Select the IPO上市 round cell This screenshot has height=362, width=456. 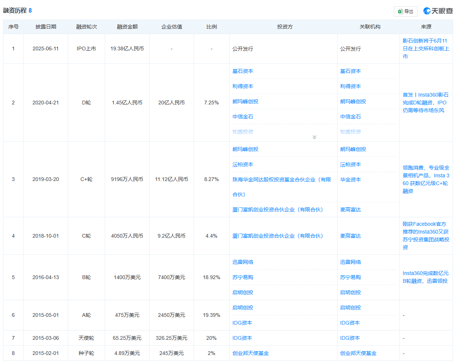[x=87, y=48]
